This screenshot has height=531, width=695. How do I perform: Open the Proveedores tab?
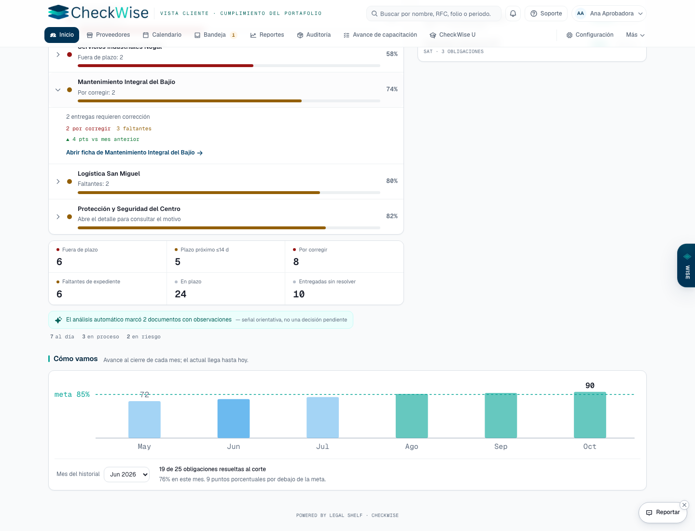pyautogui.click(x=109, y=35)
